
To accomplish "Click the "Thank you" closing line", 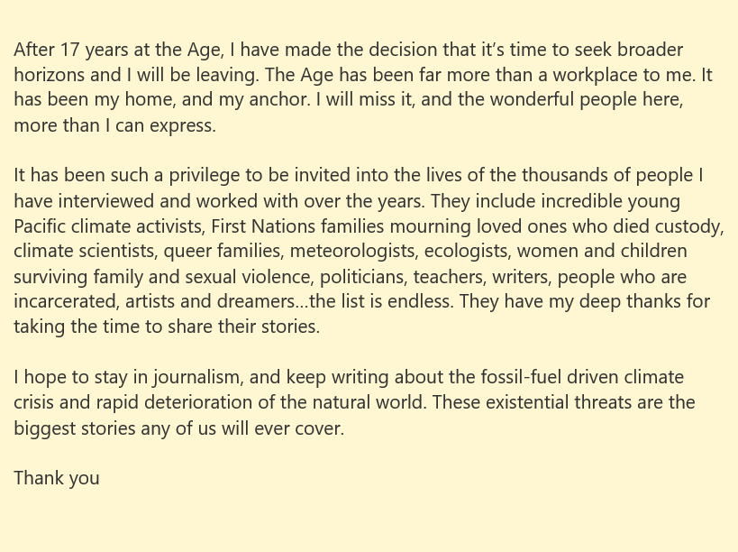I will click(57, 478).
